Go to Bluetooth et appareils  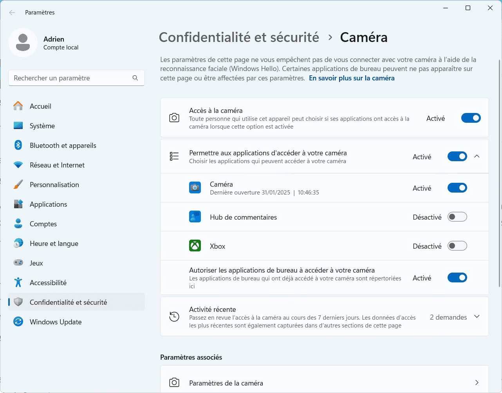coord(76,145)
